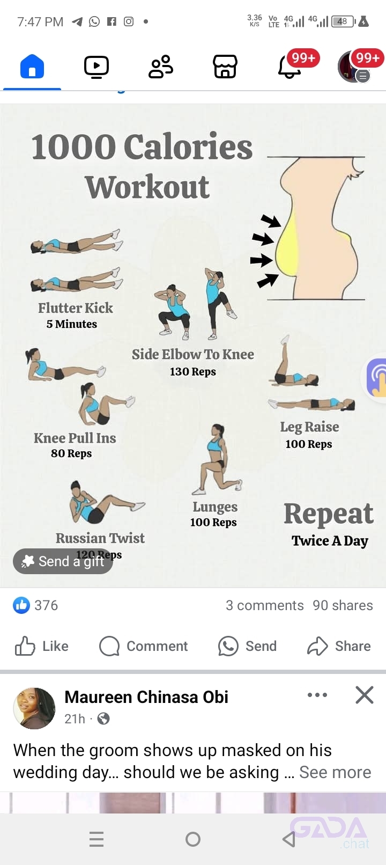Comment on the workout post

click(144, 646)
